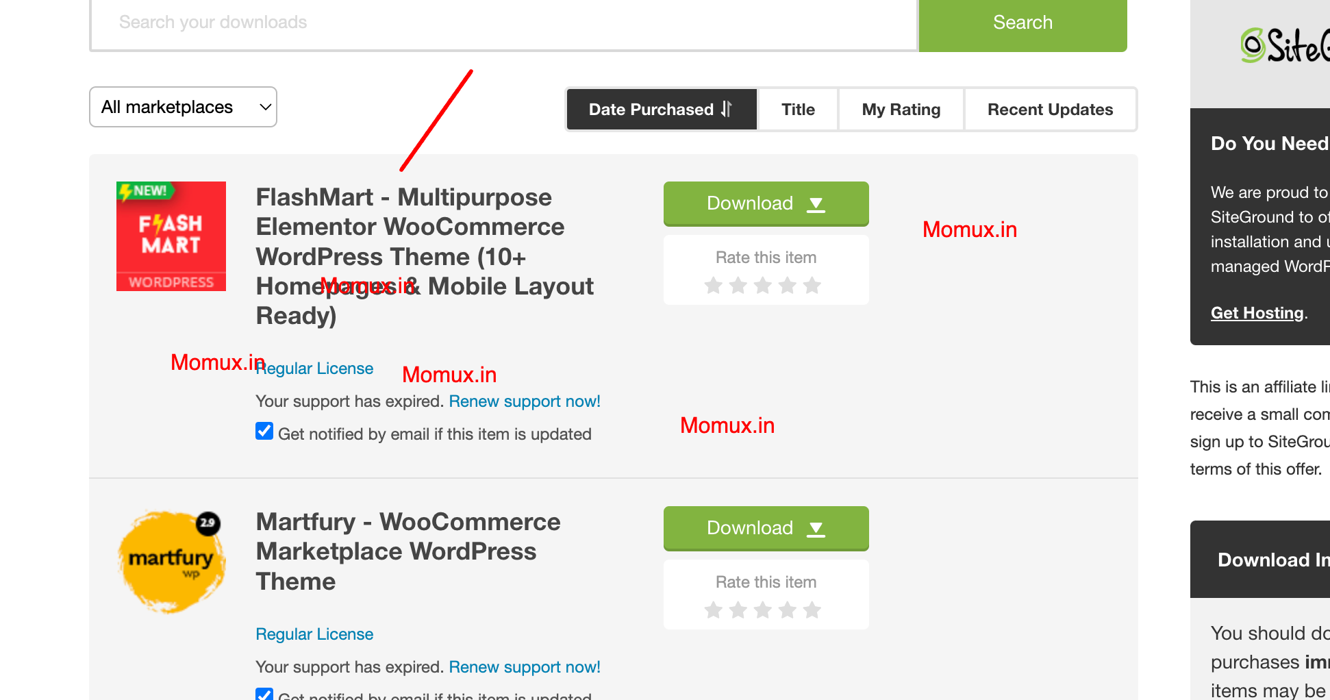This screenshot has width=1330, height=700.
Task: Rate FlashMart five stars
Action: coord(812,285)
